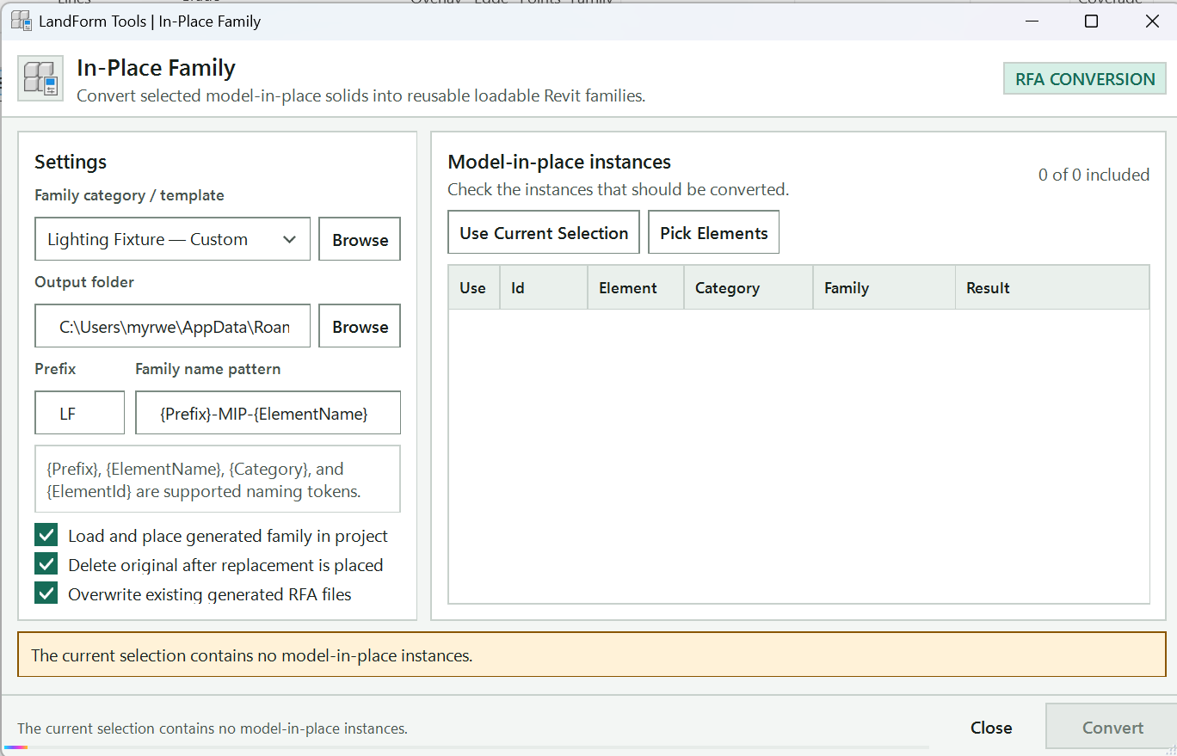Click Use Current Selection button
The image size is (1177, 756).
[544, 232]
